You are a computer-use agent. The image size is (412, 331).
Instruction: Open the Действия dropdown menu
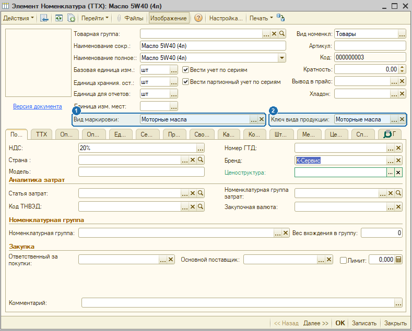tap(18, 18)
